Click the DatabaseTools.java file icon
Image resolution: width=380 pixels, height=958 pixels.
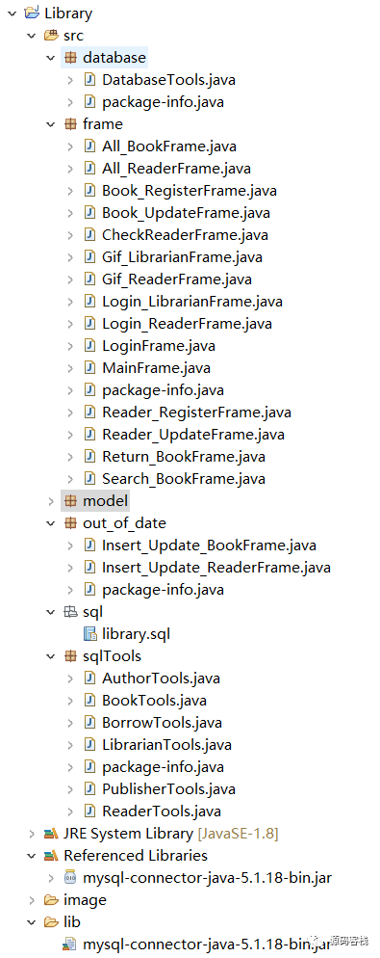(90, 79)
